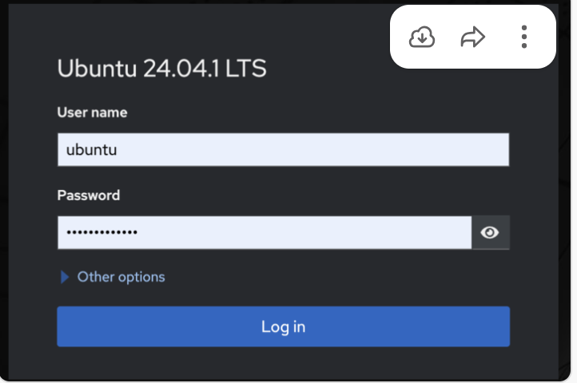The height and width of the screenshot is (383, 577).
Task: Expand the Other options disclosure triangle
Action: click(65, 278)
